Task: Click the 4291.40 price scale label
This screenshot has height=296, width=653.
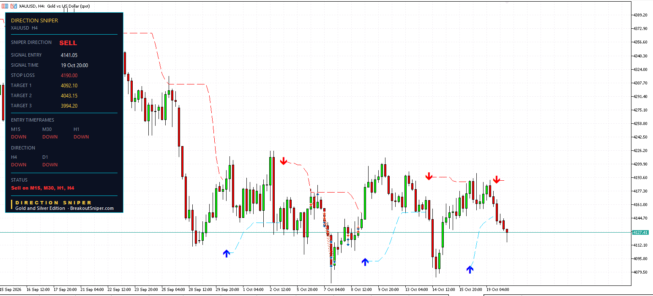Action: click(640, 96)
